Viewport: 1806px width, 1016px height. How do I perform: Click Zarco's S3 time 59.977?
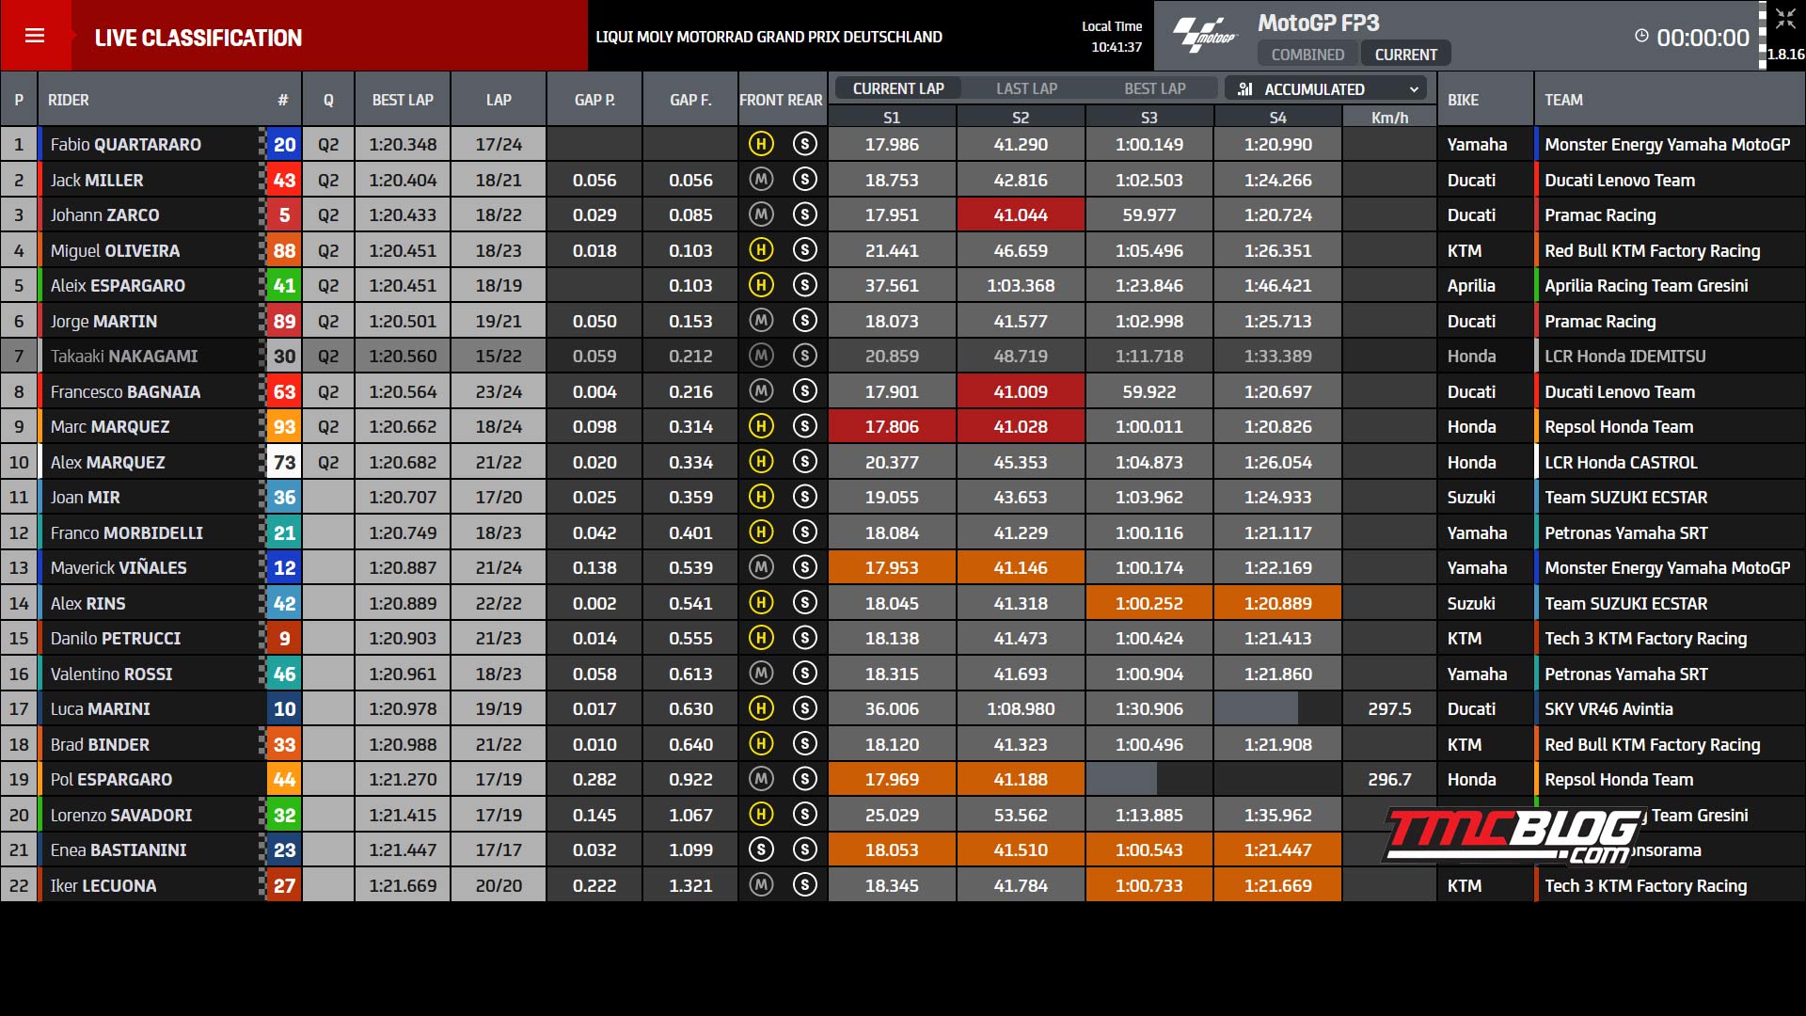coord(1149,214)
